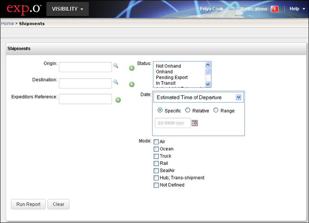Screen dimensions: 309x223
Task: Click green plus beside Expeditors Reference
Action: point(118,100)
